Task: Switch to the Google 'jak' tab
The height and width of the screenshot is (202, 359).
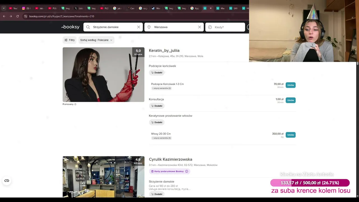Action: 117,8
